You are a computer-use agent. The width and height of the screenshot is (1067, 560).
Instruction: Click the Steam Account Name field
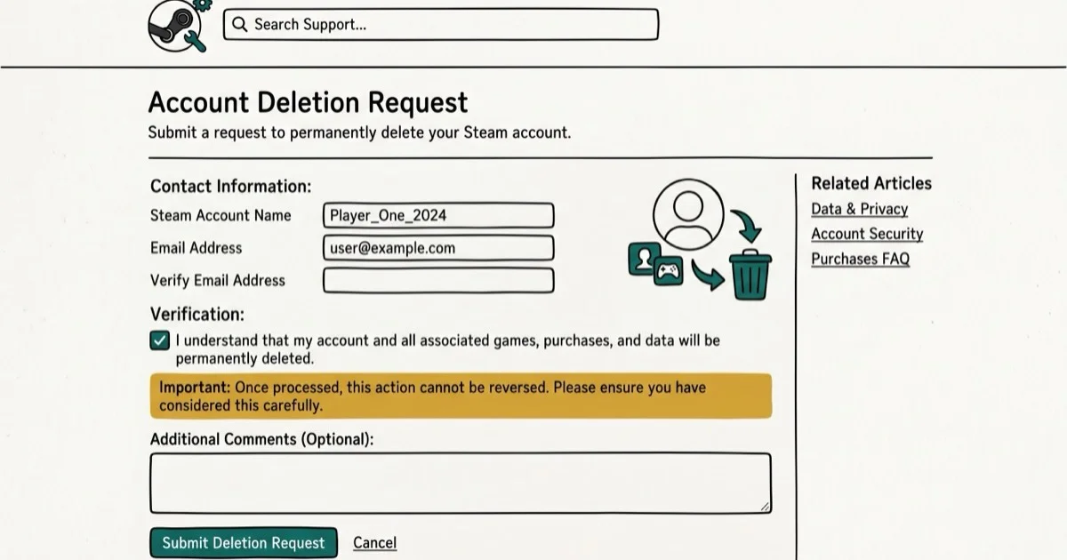pos(438,215)
